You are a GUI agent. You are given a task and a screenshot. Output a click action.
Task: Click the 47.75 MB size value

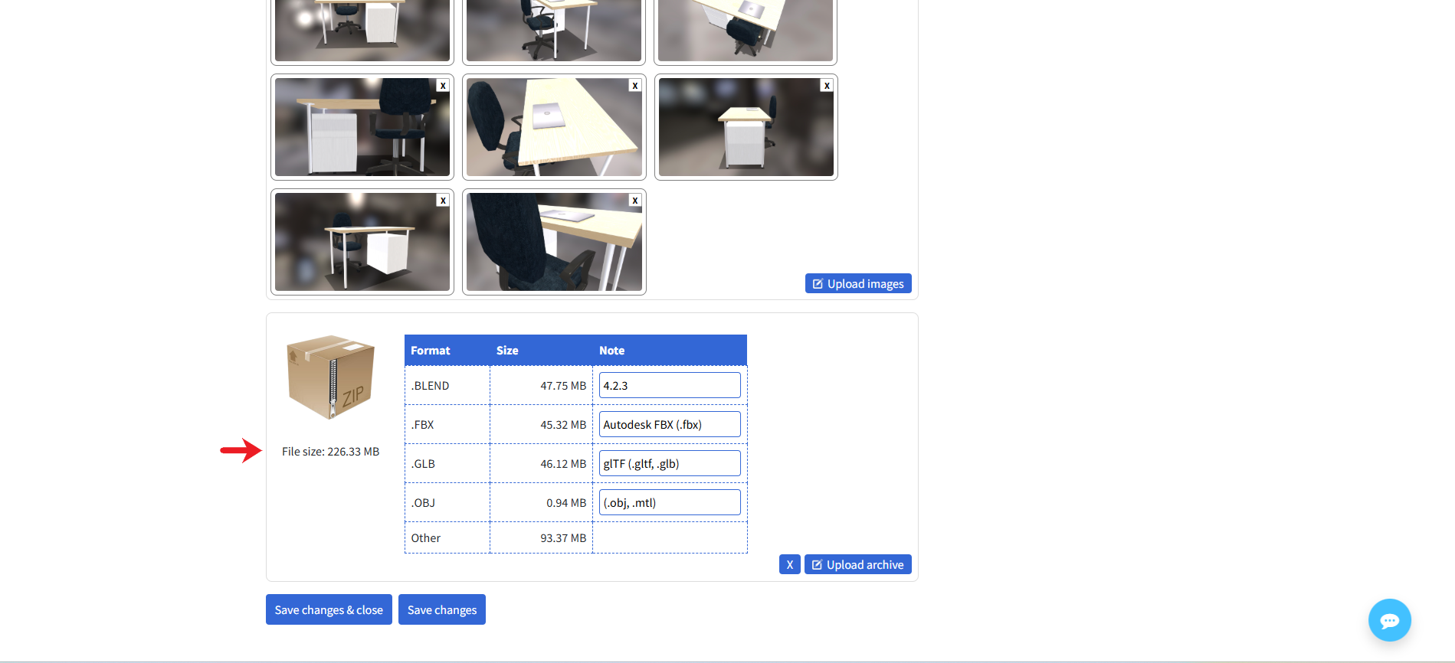point(563,386)
